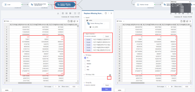Go to next page in left table
This screenshot has height=92, width=195.
(x=59, y=87)
